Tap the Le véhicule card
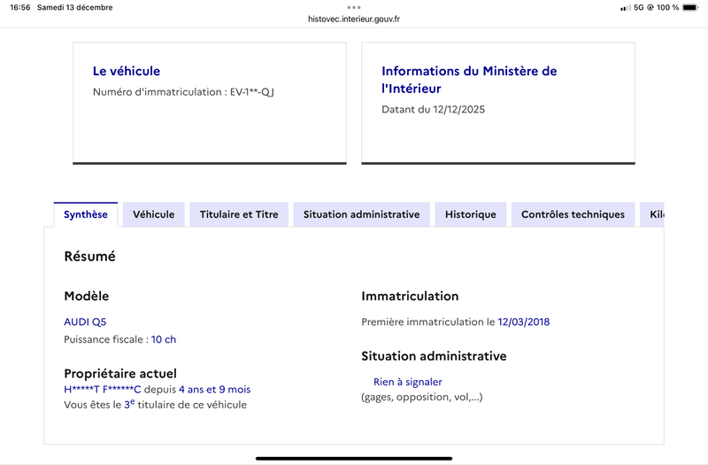Image resolution: width=708 pixels, height=465 pixels. [x=209, y=102]
